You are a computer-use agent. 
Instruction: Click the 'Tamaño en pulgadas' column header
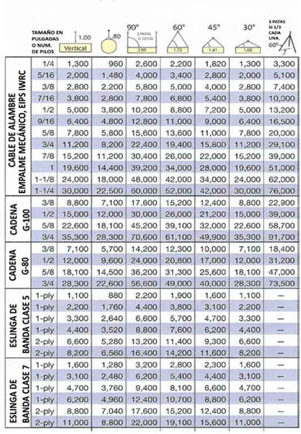(x=47, y=42)
